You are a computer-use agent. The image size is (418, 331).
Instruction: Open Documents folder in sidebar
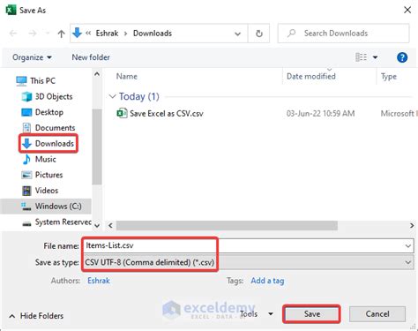click(x=49, y=128)
